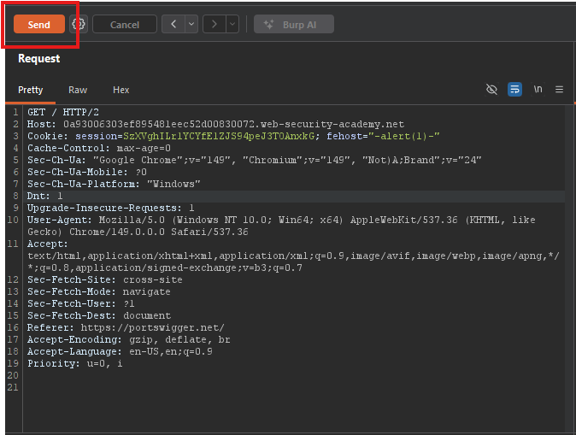Click the Upgrade-Insecure-Requests: 1 line
Screen dimensions: 576x435
pos(110,208)
